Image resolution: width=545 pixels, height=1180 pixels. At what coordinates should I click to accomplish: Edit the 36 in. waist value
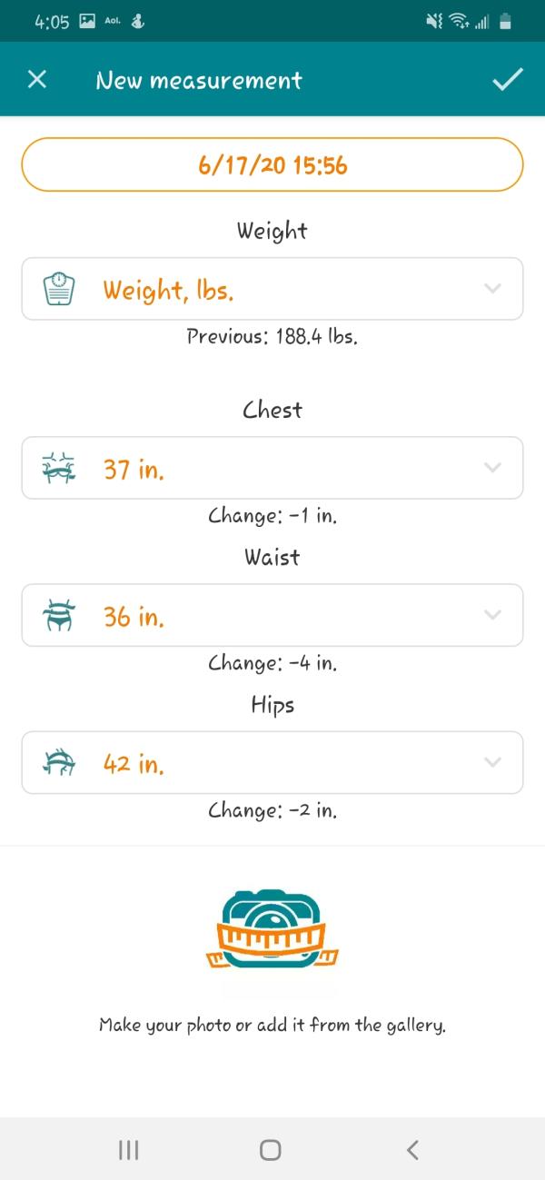pyautogui.click(x=134, y=617)
